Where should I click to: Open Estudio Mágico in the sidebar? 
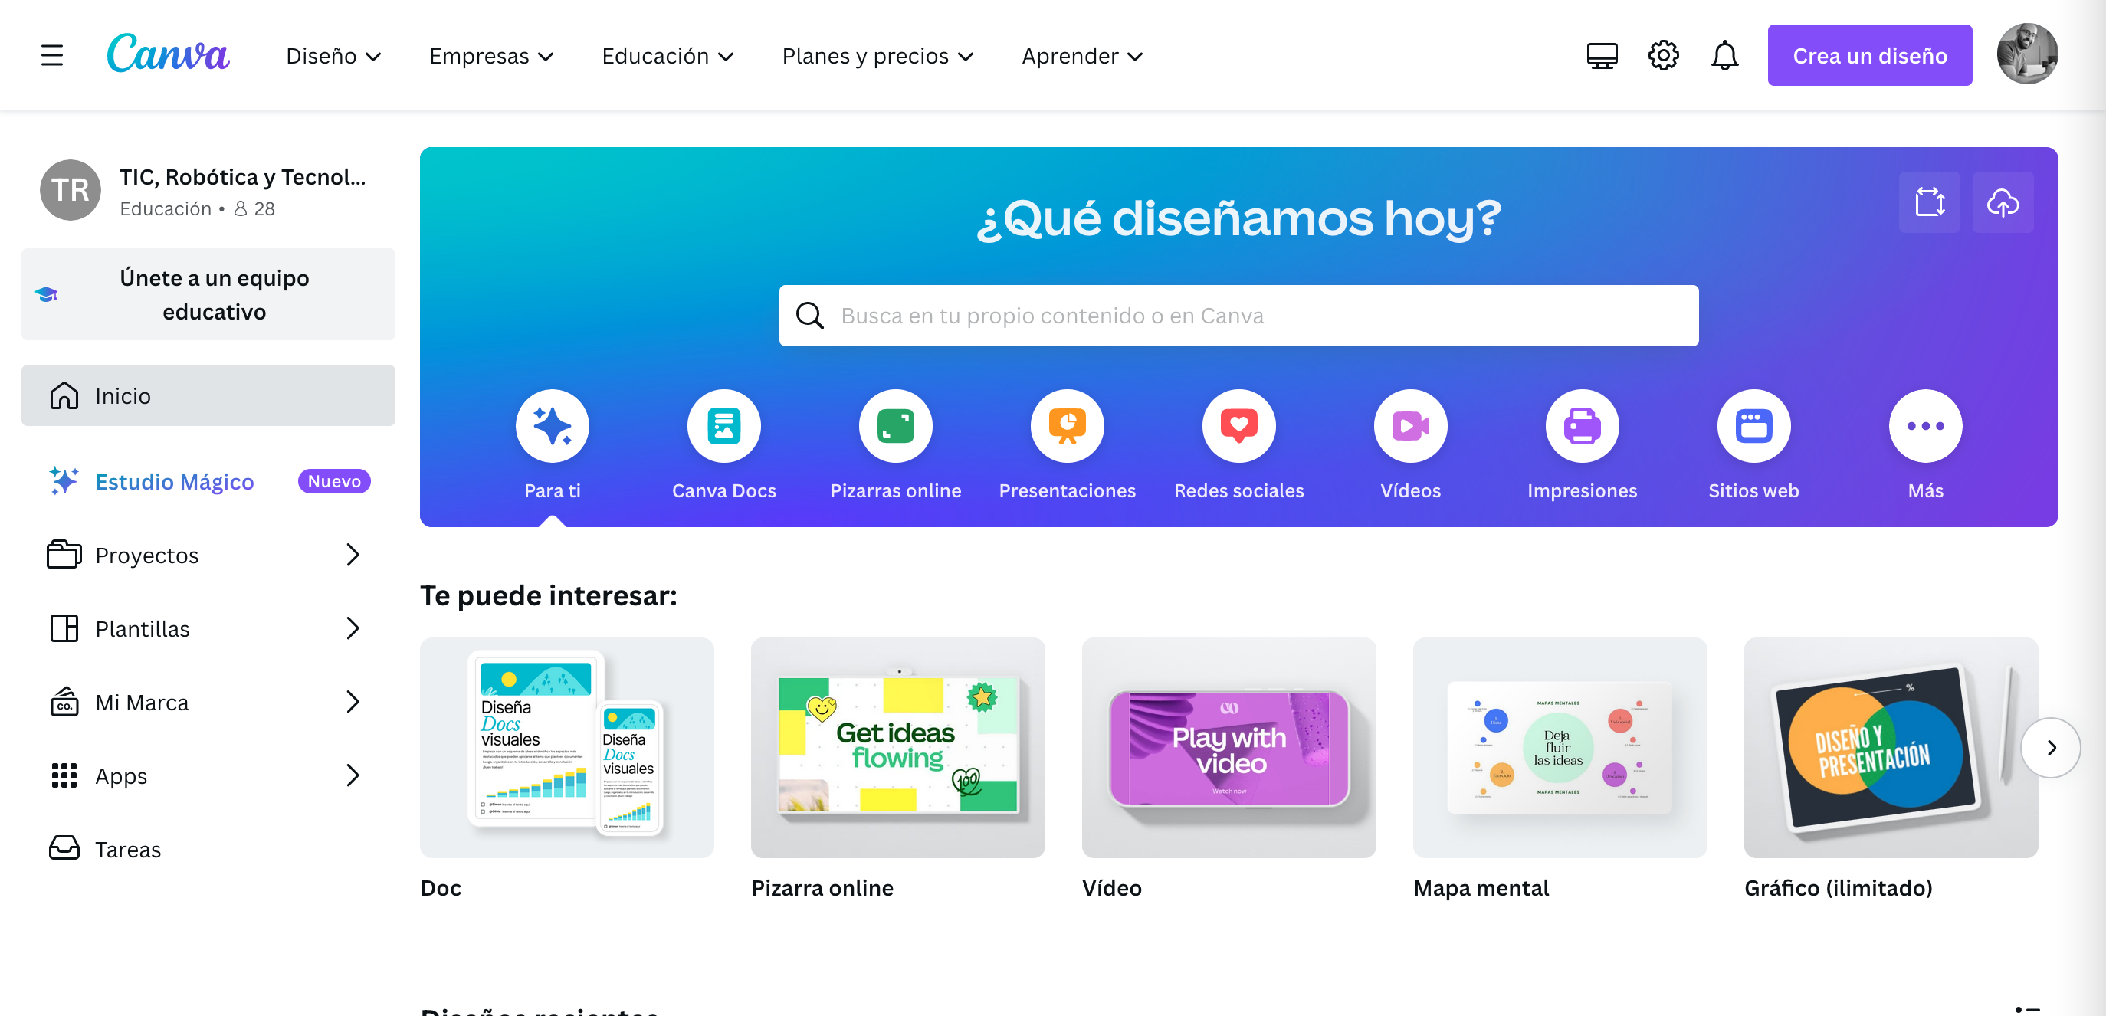tap(175, 481)
